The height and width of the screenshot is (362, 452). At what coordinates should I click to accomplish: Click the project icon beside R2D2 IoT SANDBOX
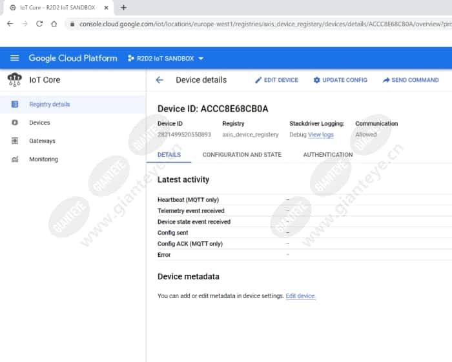pyautogui.click(x=131, y=58)
